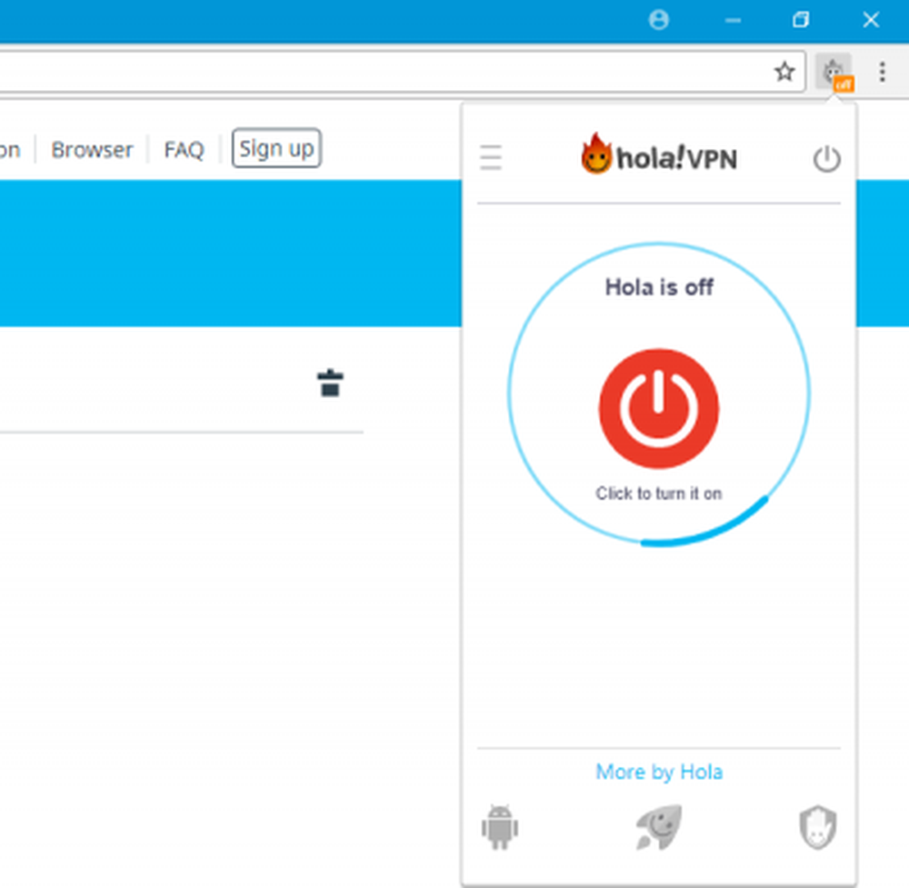Viewport: 909px width, 888px height.
Task: Turn on Hola with the red power button
Action: [x=658, y=408]
